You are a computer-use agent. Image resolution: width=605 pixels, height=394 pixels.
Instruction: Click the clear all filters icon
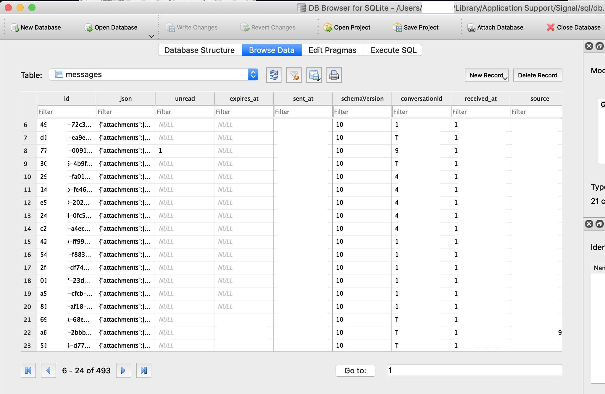coord(294,75)
